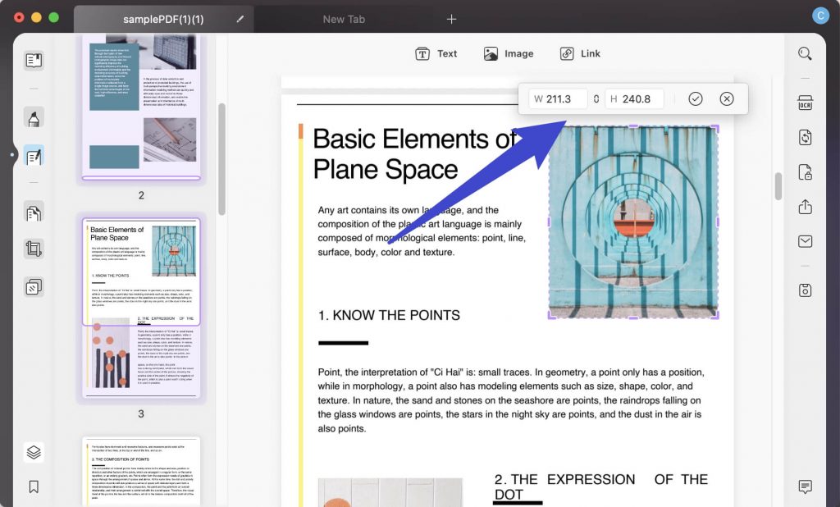Open the Bookmarks panel

[33, 486]
